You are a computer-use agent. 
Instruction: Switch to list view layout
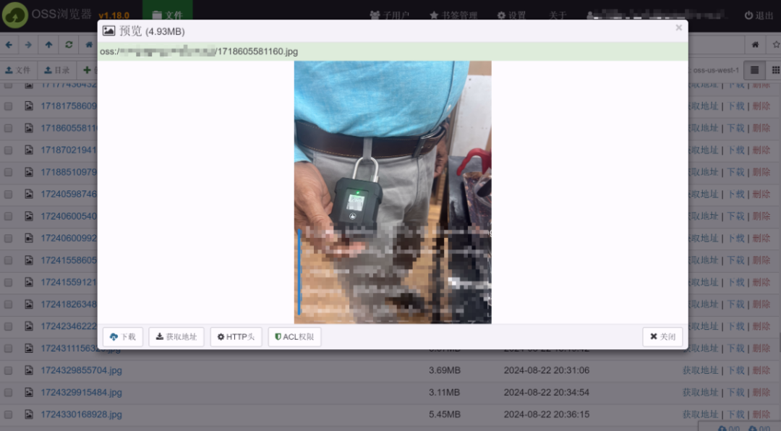coord(754,70)
